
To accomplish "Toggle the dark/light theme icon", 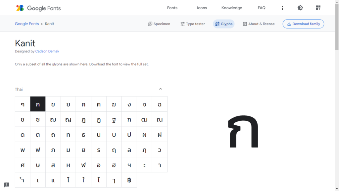I will (x=300, y=8).
